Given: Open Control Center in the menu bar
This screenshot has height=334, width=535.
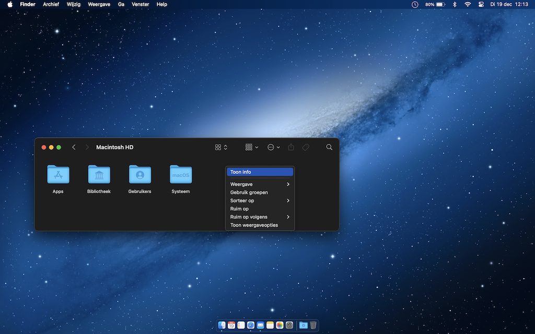Looking at the screenshot, I should (481, 4).
